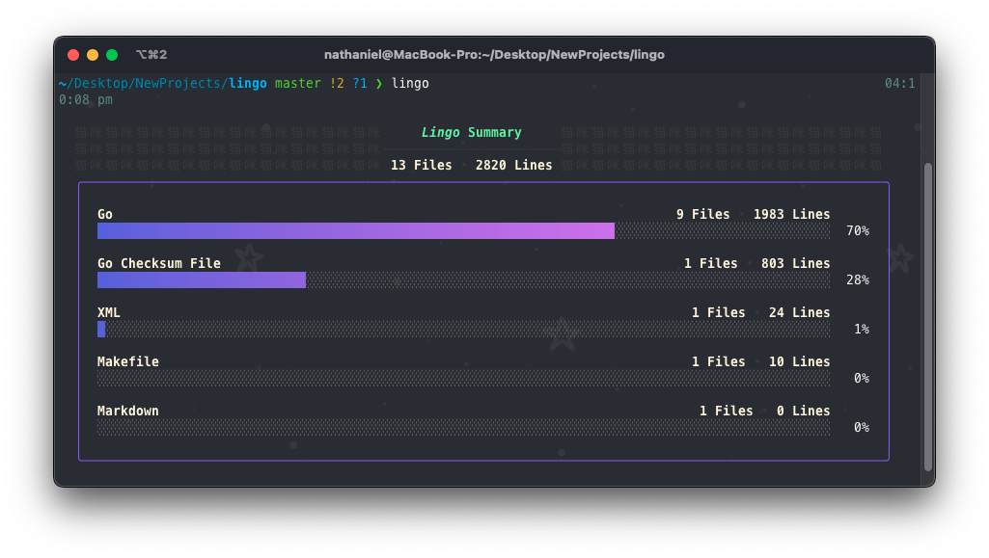
Task: Click the '?1' untracked files indicator
Action: coord(360,83)
